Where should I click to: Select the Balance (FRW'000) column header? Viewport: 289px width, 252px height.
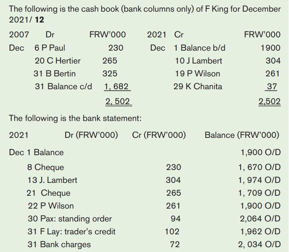pos(242,135)
